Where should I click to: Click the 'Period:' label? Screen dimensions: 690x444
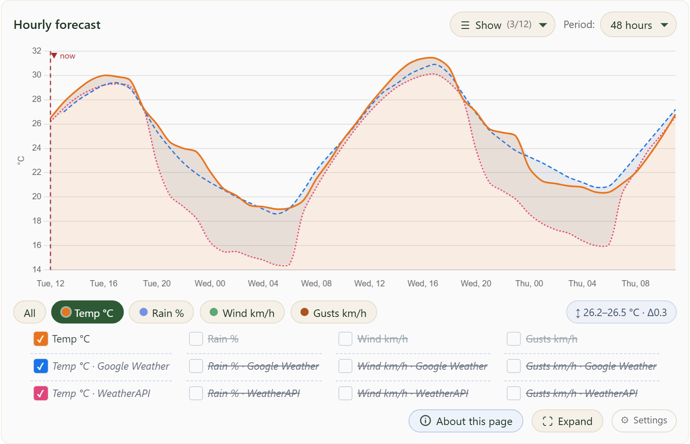[579, 25]
